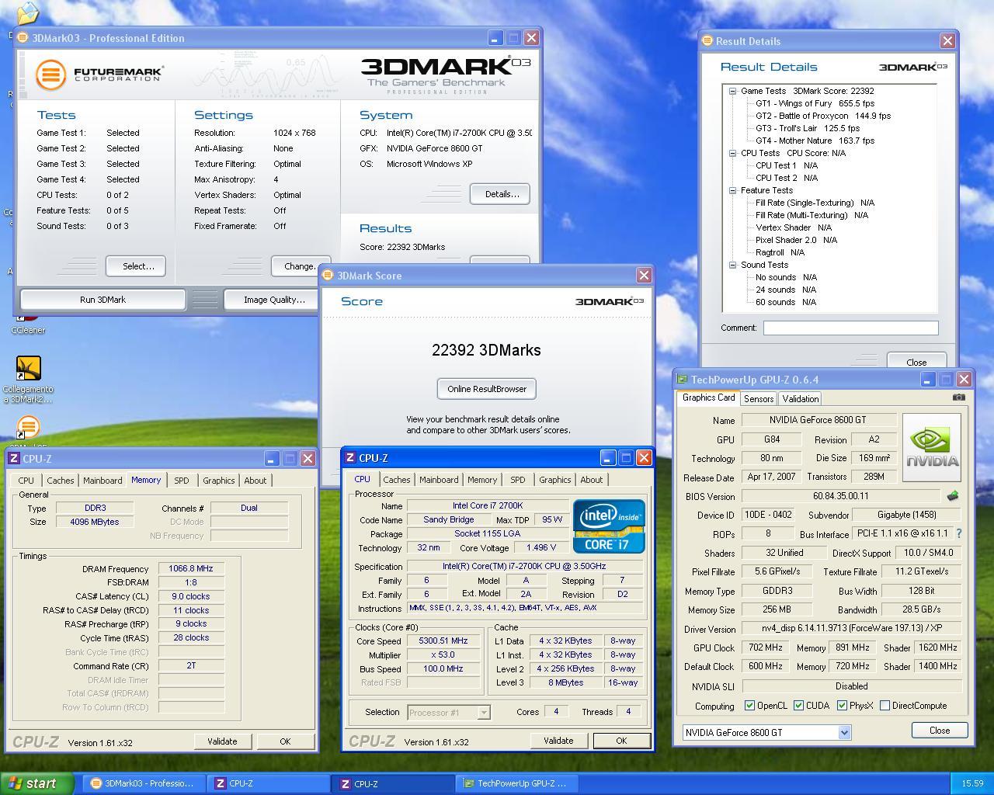This screenshot has width=994, height=795.
Task: Open Graphics tab in CPU-Z memory window
Action: pos(218,481)
